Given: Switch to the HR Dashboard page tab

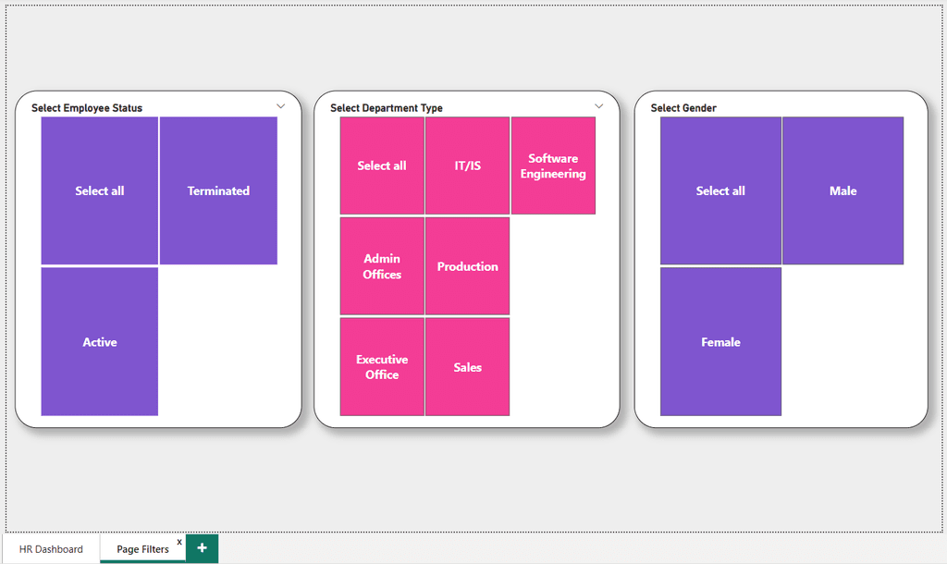Looking at the screenshot, I should [52, 549].
